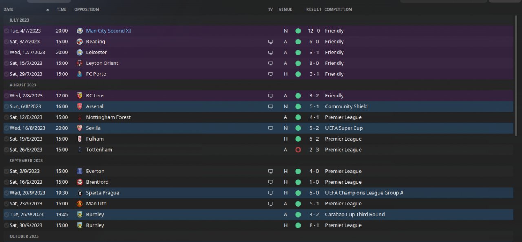This screenshot has height=242, width=522.
Task: Click the Man City Second XI club badge
Action: (x=80, y=31)
